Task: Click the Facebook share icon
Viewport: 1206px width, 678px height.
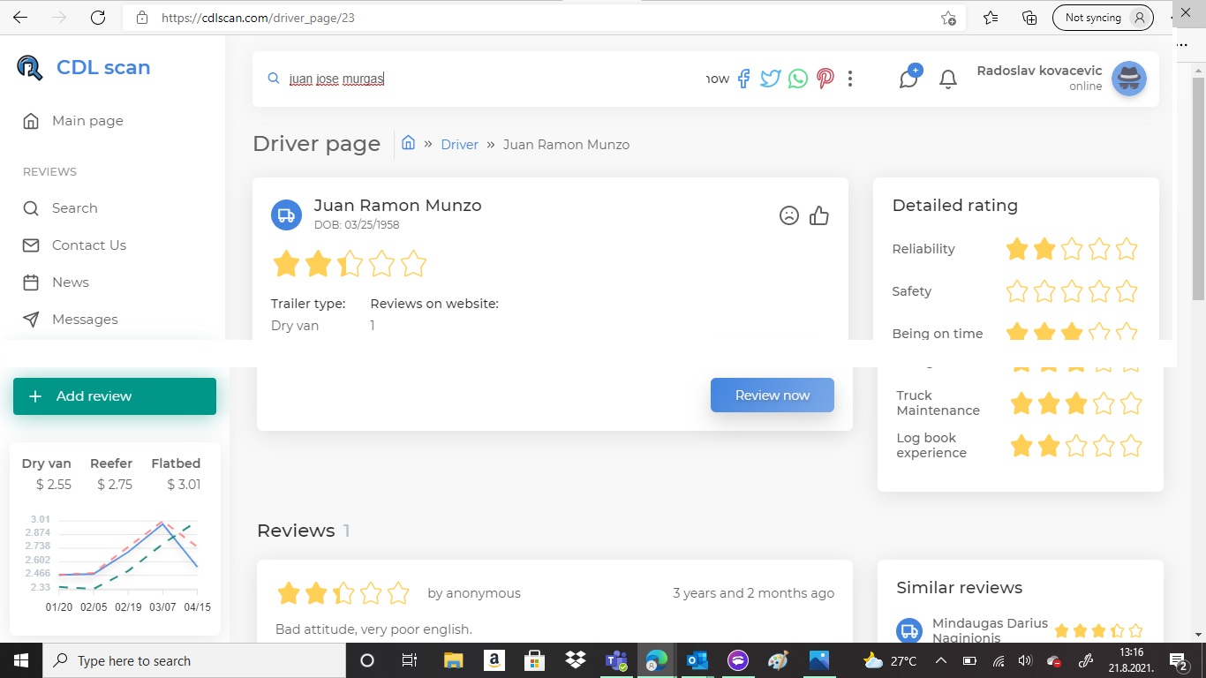Action: pyautogui.click(x=743, y=79)
